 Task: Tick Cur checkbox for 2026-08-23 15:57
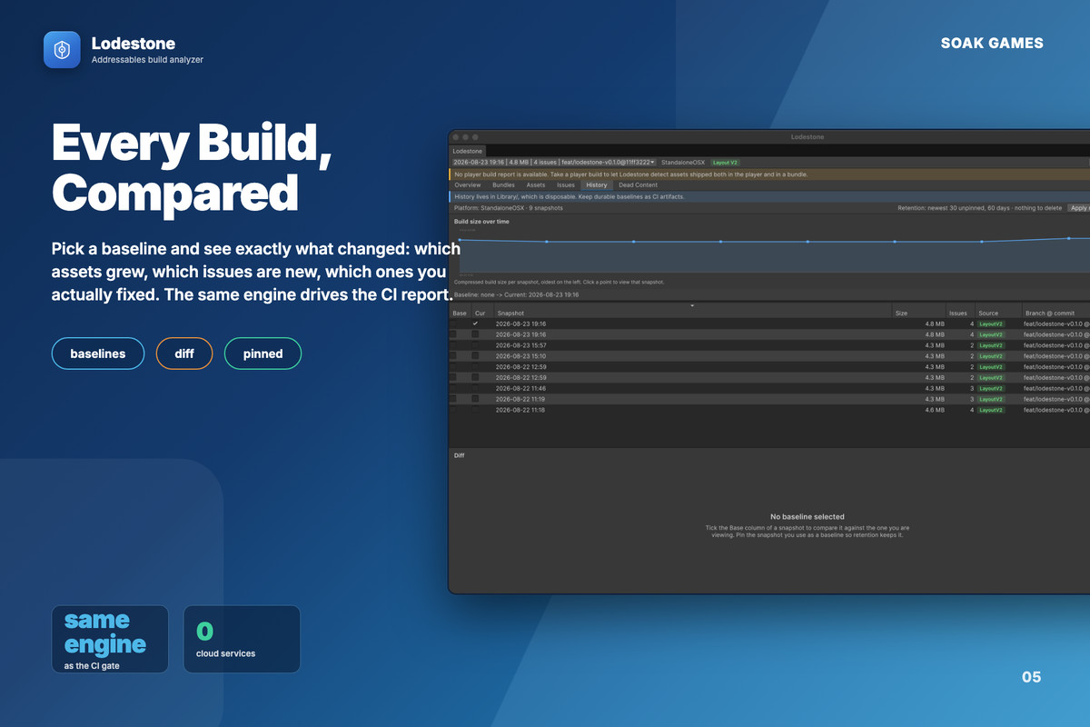pyautogui.click(x=476, y=345)
